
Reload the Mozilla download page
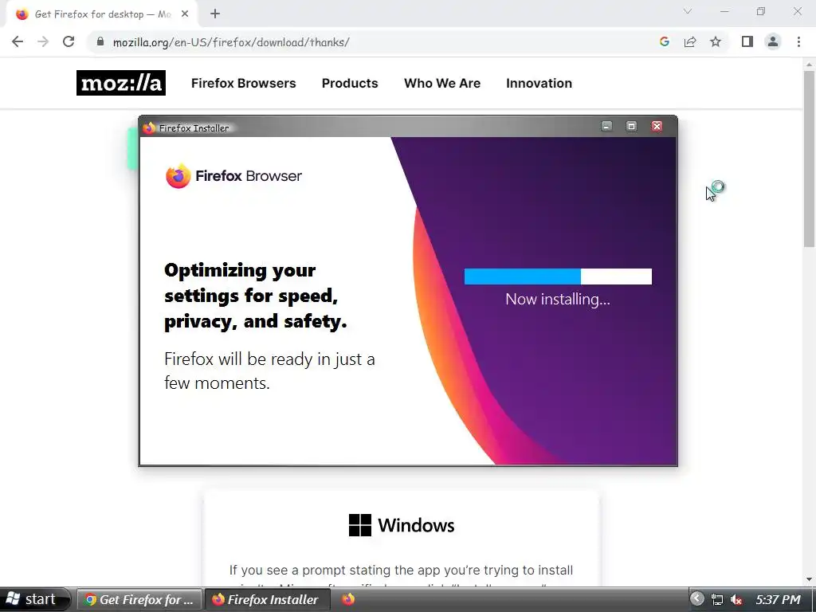[x=69, y=41]
